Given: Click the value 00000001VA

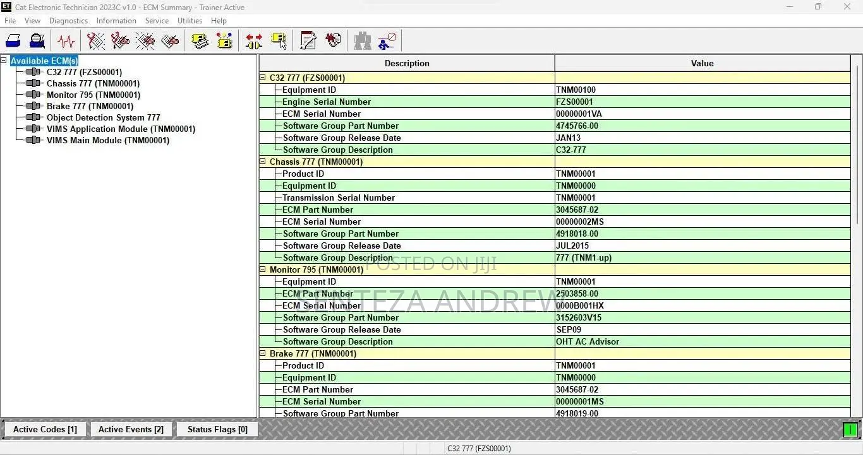Looking at the screenshot, I should [x=579, y=114].
